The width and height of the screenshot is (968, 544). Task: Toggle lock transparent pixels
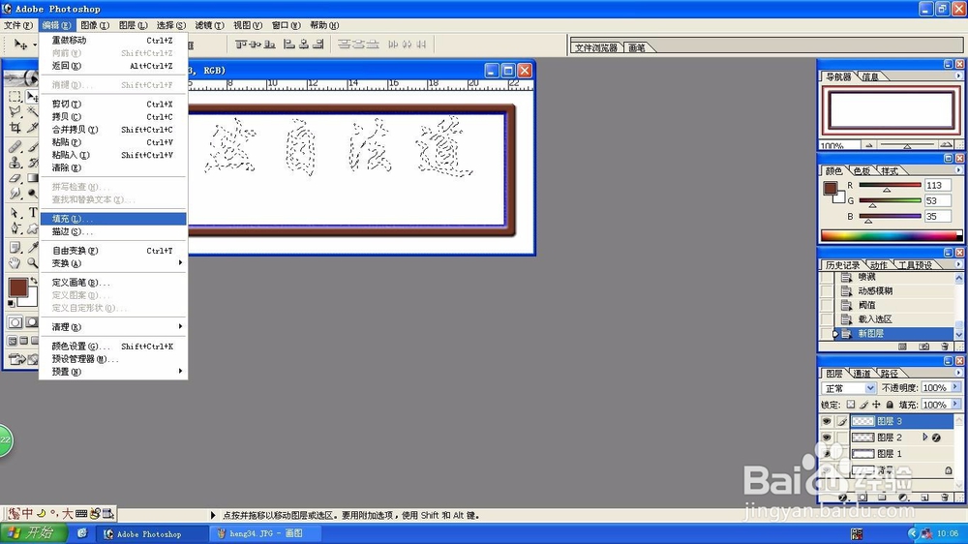[x=851, y=405]
